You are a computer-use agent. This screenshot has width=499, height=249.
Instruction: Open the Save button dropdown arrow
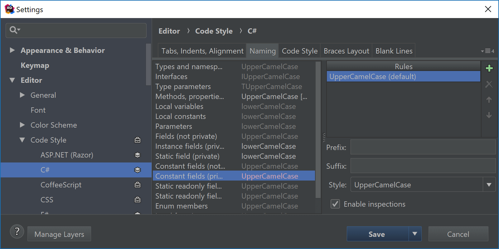[415, 234]
